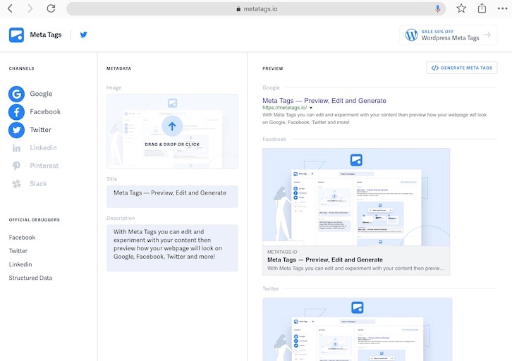Bookmark page with the star icon

tap(461, 8)
